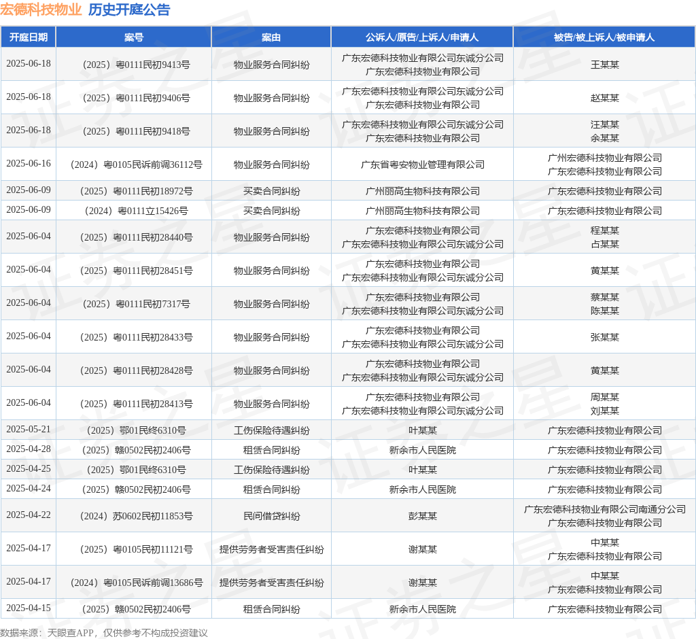696x639 pixels.
Task: Click case number 粤0111民初28428号
Action: pyautogui.click(x=136, y=370)
